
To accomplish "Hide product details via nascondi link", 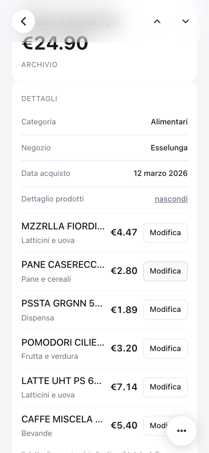I will tap(171, 199).
